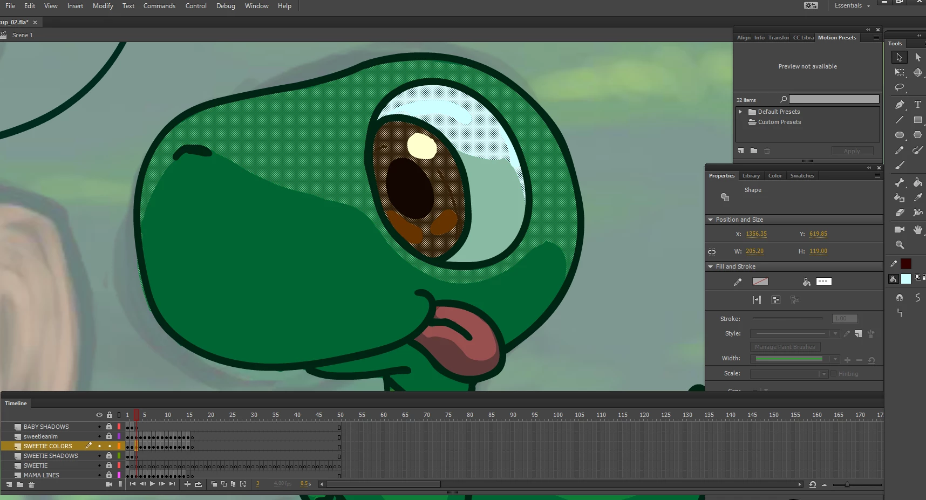The image size is (926, 500).
Task: Toggle outline color box of SWEETIE layer
Action: [x=119, y=465]
